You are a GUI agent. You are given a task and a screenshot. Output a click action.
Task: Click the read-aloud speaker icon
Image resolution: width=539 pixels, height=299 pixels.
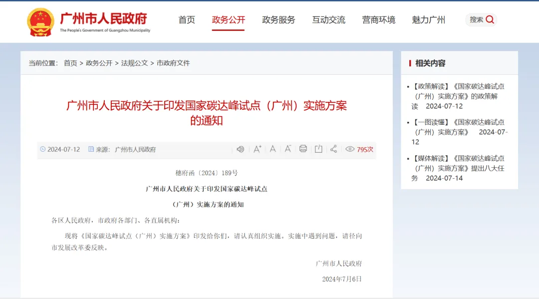pyautogui.click(x=241, y=149)
